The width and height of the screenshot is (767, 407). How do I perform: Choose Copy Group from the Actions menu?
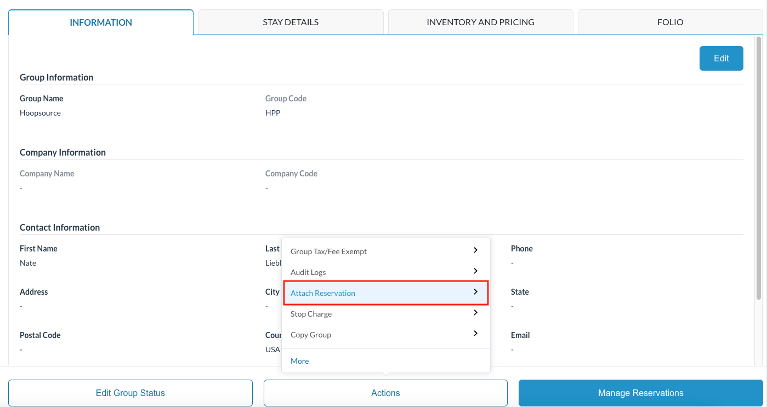[x=311, y=335]
